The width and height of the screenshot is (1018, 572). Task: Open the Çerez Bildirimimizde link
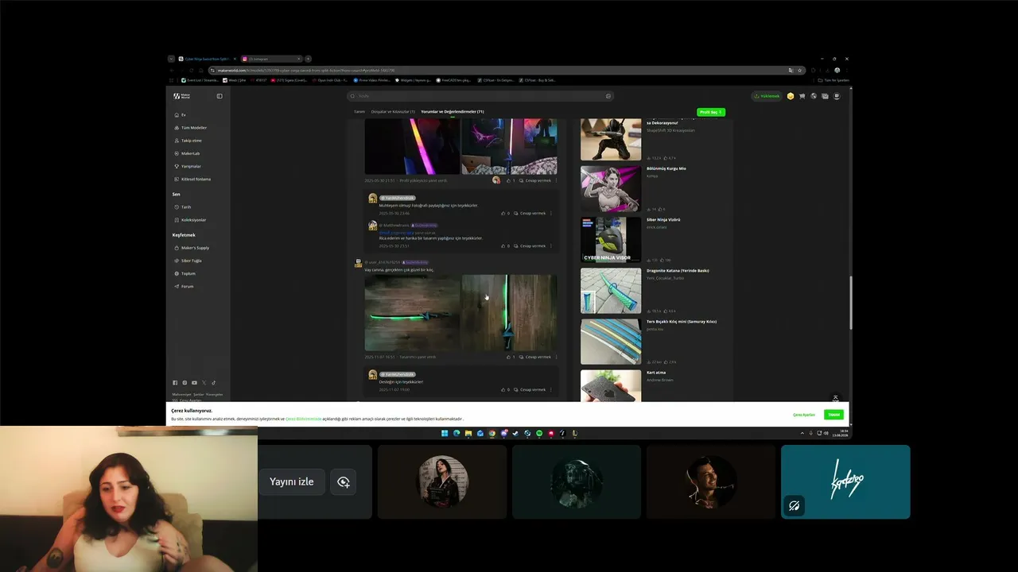(x=304, y=419)
